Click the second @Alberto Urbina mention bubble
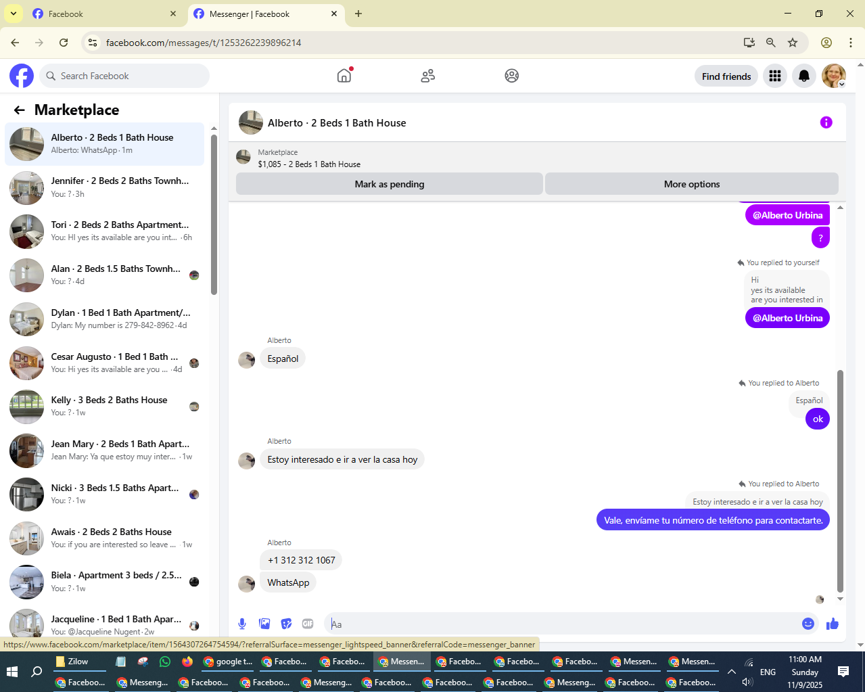 click(787, 318)
